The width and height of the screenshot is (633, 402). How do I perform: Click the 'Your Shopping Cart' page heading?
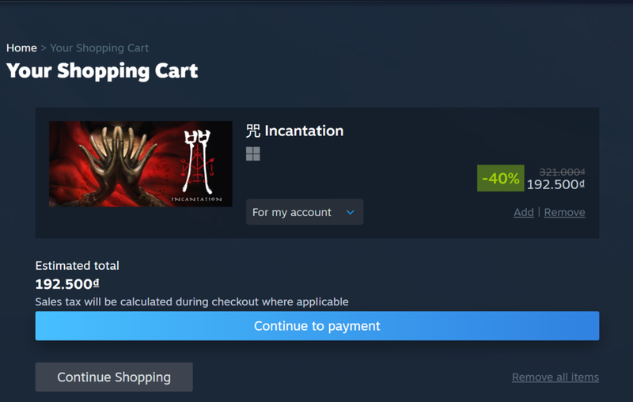102,71
